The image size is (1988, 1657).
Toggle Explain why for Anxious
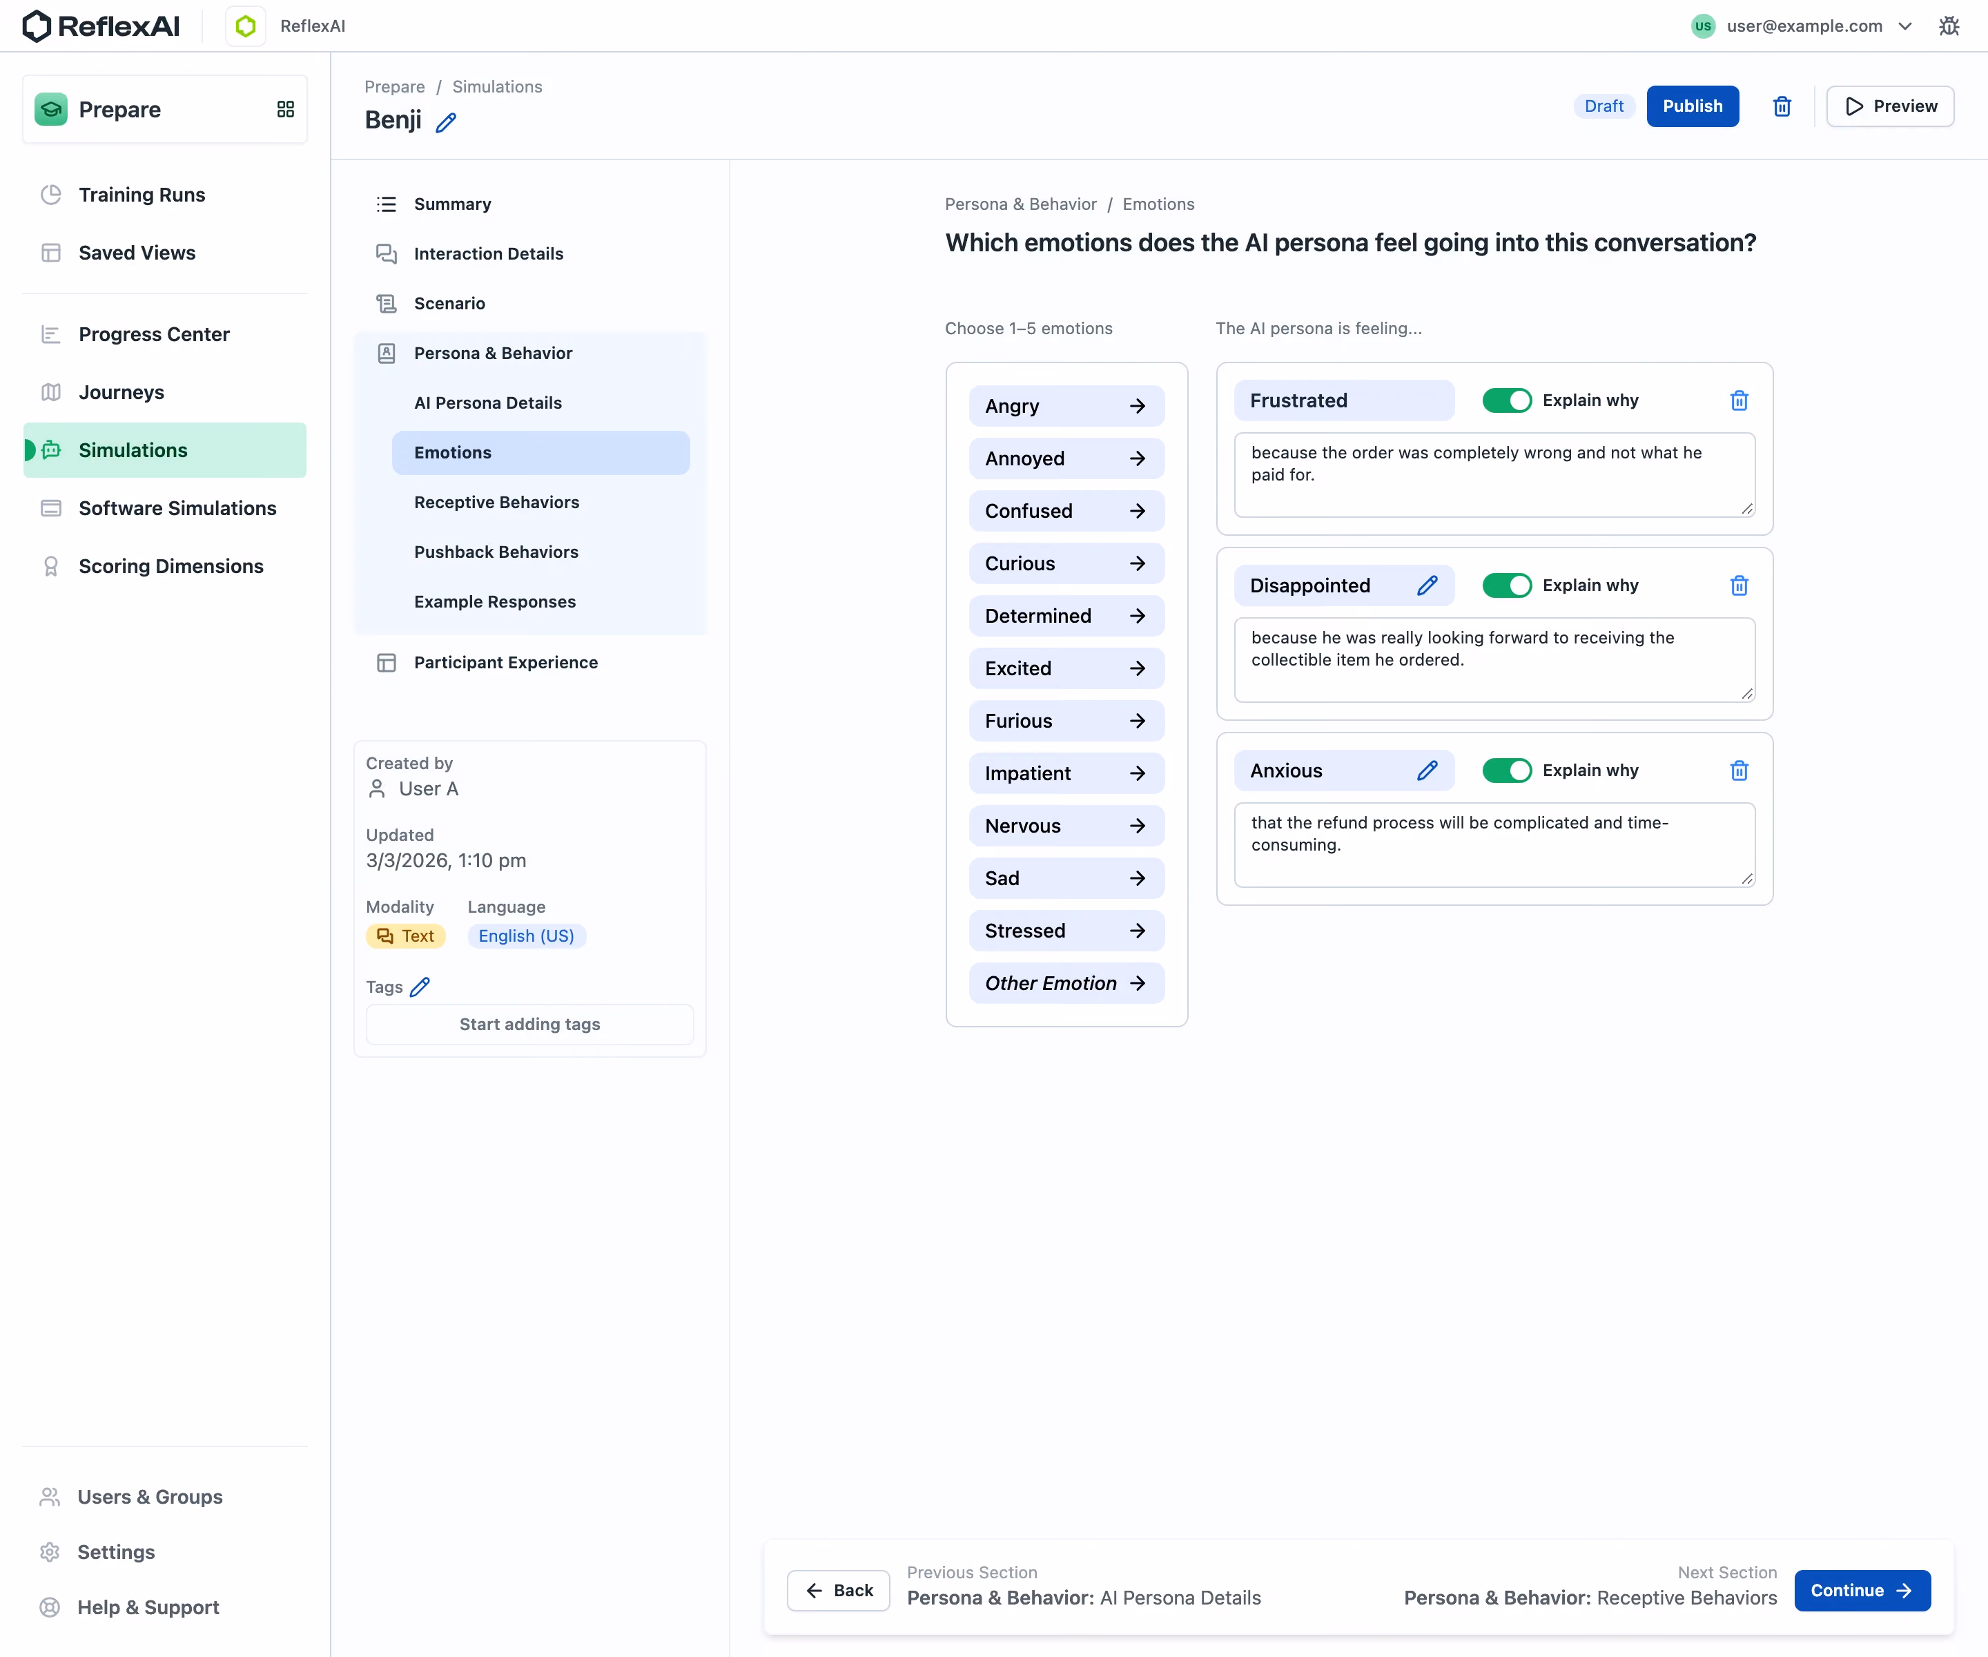coord(1506,771)
